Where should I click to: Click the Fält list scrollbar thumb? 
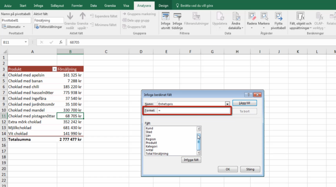pyautogui.click(x=199, y=142)
